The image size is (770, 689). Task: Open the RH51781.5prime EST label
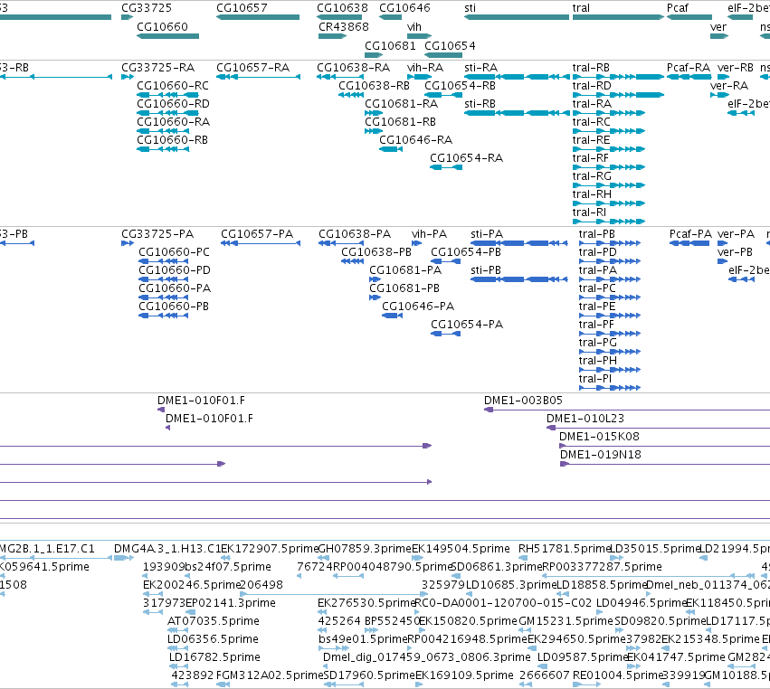565,548
